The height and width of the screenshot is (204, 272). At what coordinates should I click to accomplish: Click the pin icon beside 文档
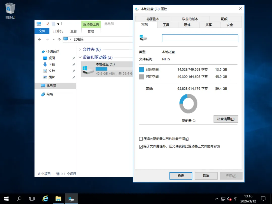point(74,71)
